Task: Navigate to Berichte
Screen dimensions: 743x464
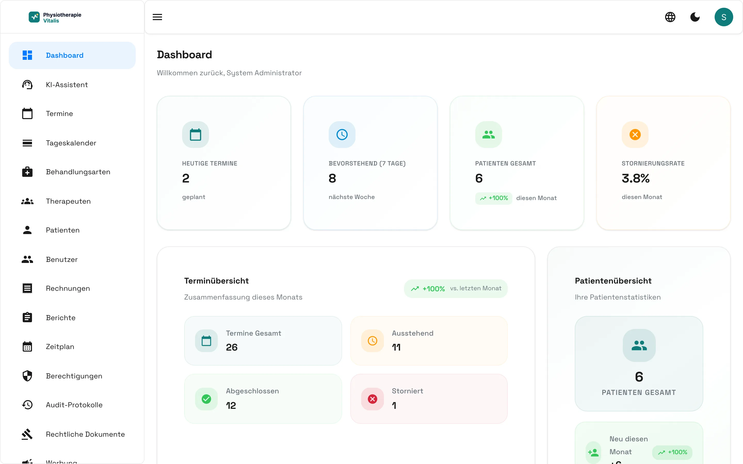Action: [x=72, y=317]
